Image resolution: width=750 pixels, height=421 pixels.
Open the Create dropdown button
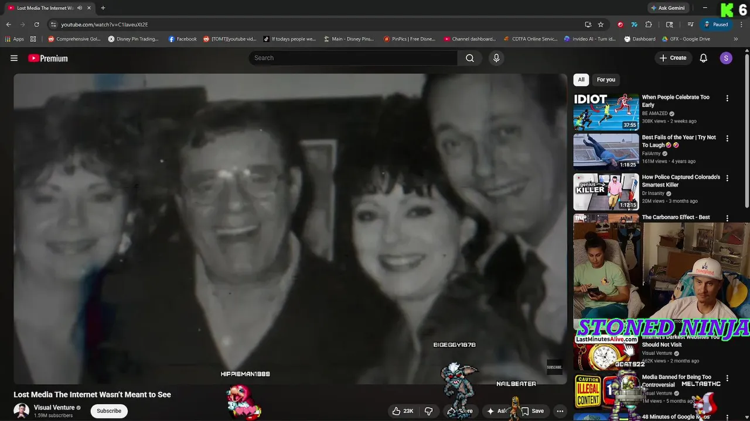673,58
